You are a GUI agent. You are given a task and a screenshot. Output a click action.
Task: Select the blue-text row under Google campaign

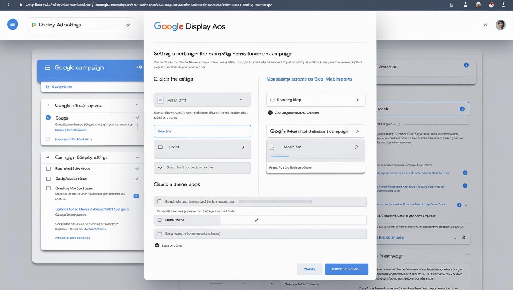[x=92, y=87]
